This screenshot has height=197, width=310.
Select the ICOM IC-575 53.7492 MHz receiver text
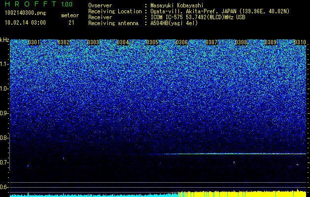[198, 17]
